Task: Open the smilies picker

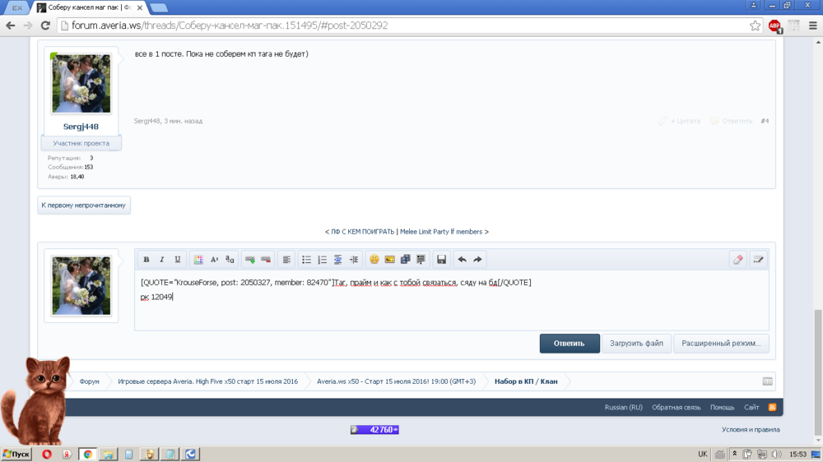Action: [x=374, y=260]
